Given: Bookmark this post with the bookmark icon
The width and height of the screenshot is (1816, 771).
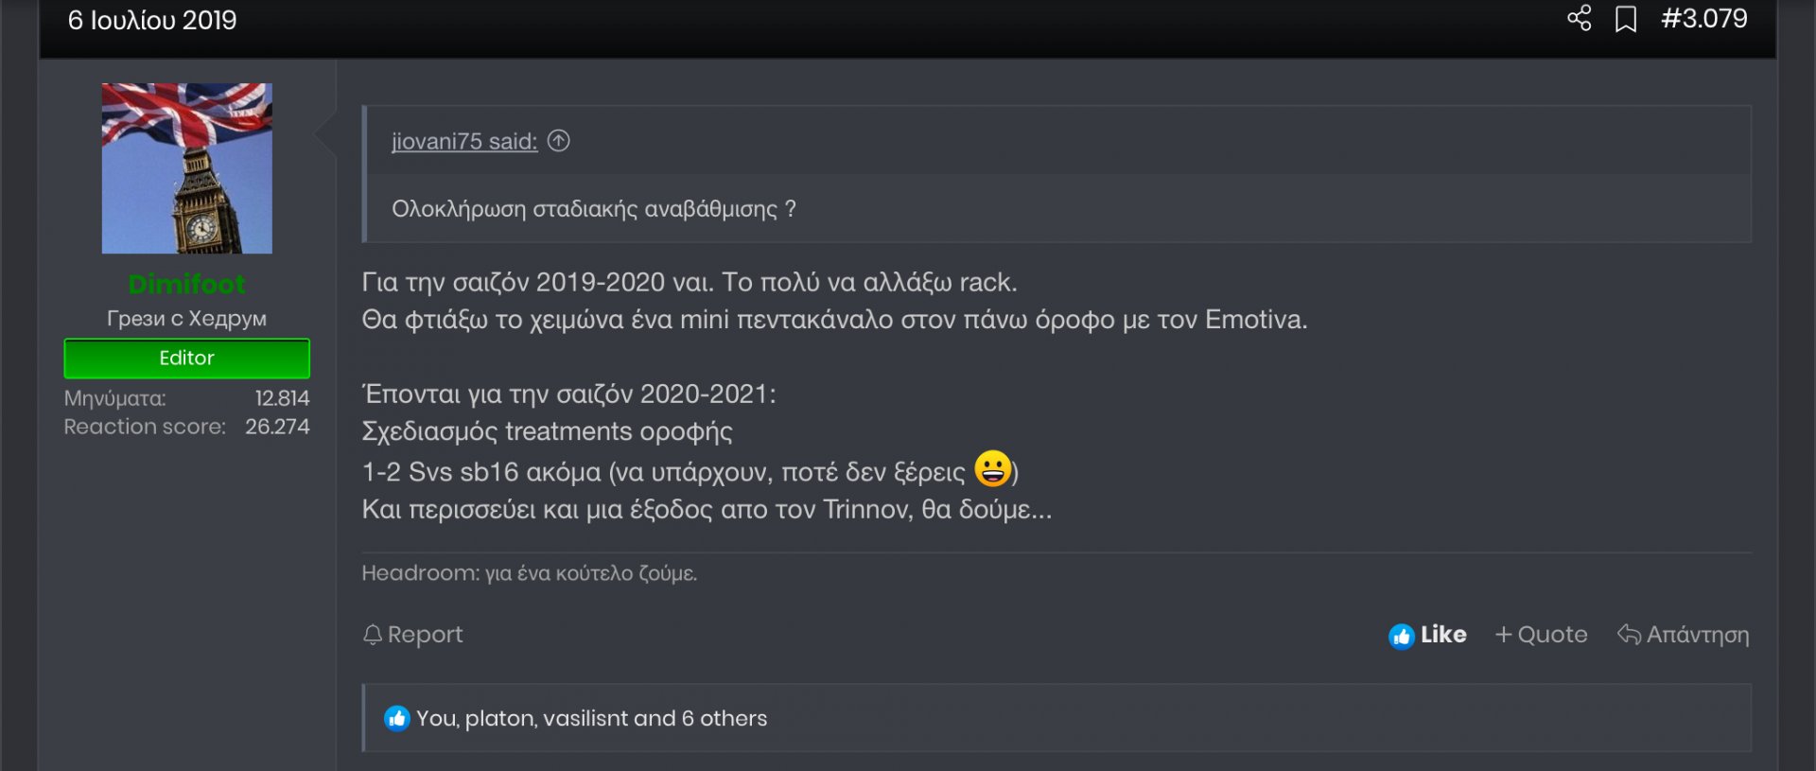Looking at the screenshot, I should point(1625,19).
